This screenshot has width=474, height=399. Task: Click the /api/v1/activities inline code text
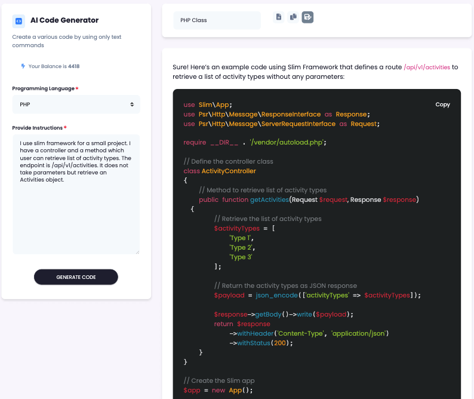pyautogui.click(x=427, y=67)
